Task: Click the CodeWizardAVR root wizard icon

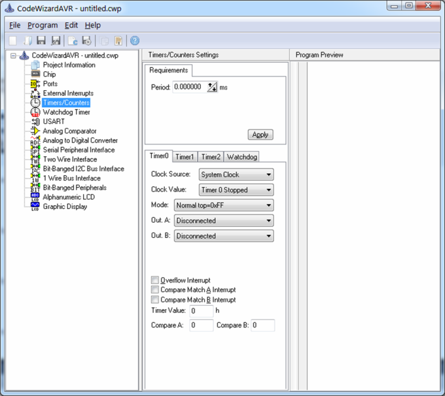Action: (24, 56)
